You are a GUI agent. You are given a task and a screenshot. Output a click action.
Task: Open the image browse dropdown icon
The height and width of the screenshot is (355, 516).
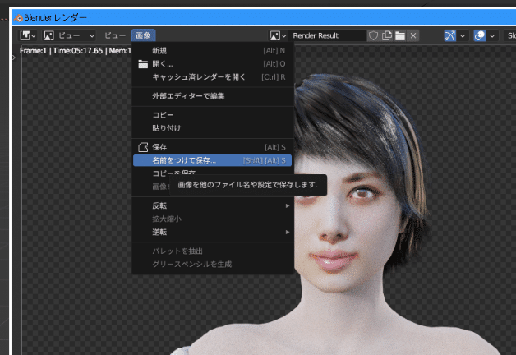coord(278,35)
